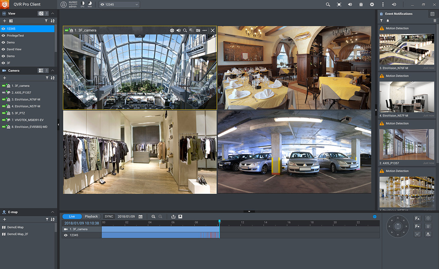Open PTZ control on the 3F_camera tile
This screenshot has height=269, width=439.
(x=172, y=30)
